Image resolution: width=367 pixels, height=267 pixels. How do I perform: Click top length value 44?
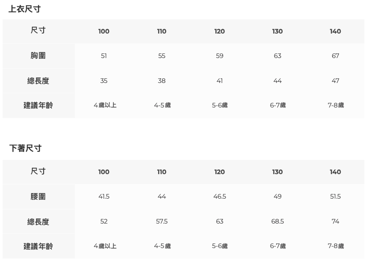click(x=277, y=81)
